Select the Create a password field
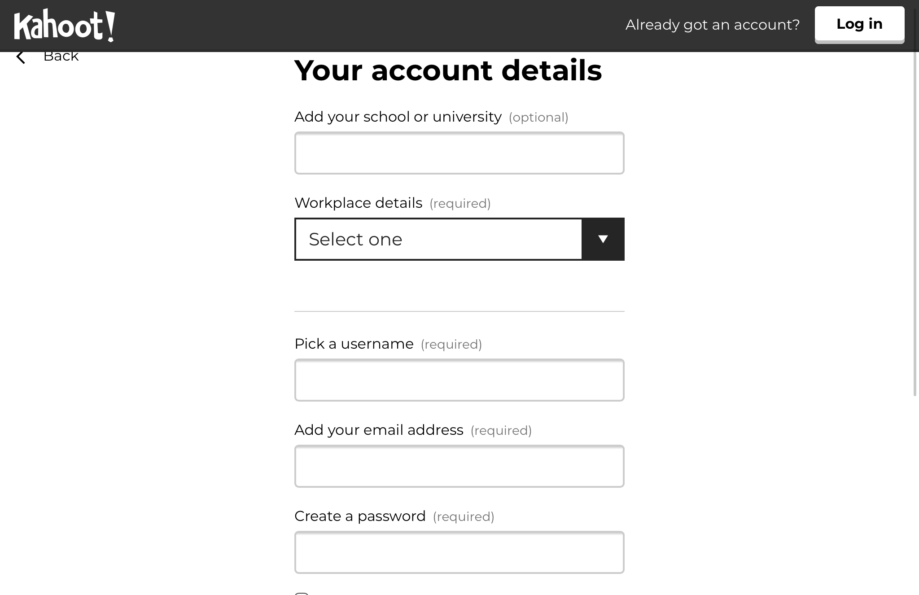This screenshot has height=595, width=919. pos(459,552)
